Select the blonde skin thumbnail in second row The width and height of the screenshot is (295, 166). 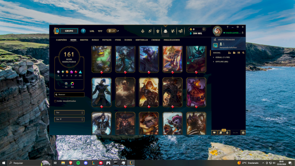pyautogui.click(x=149, y=93)
